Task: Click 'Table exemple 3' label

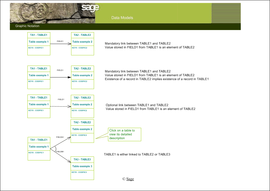Action: click(82, 166)
